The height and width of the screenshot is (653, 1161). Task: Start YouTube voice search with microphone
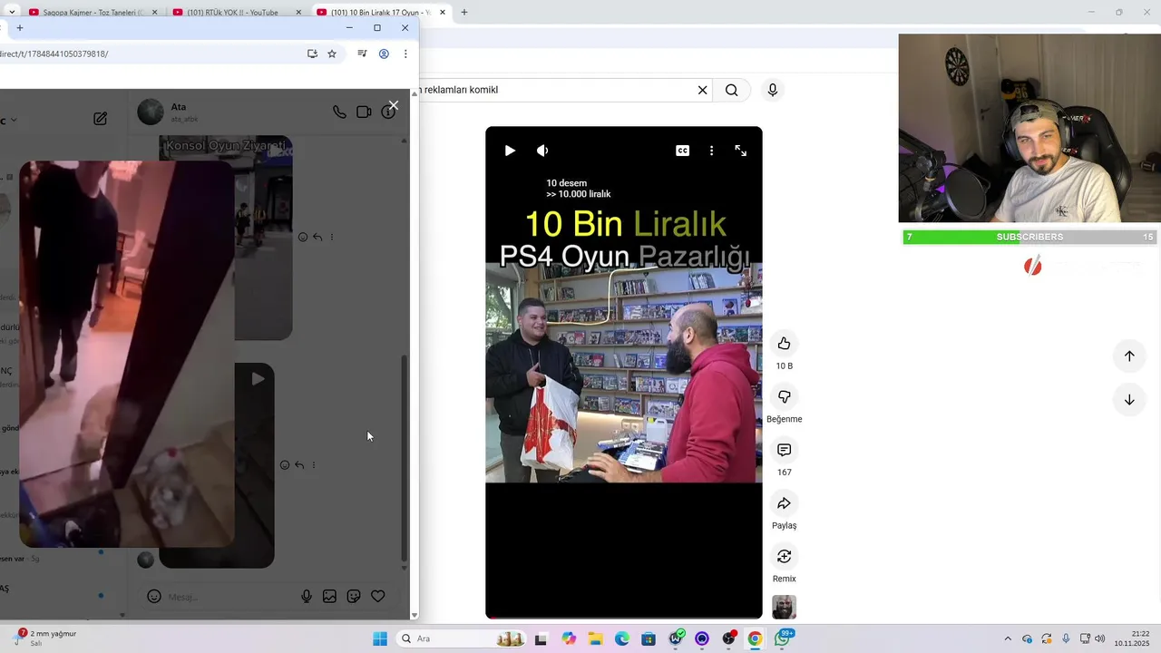[x=773, y=90]
